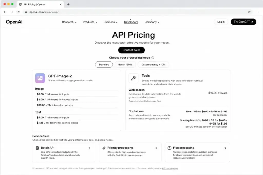Viewport: 263px width, 175px height.
Task: Click the processing mode info icon
Action: 153,58
